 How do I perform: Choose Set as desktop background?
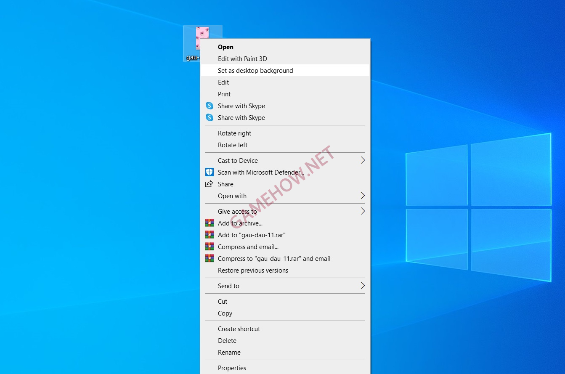[255, 71]
